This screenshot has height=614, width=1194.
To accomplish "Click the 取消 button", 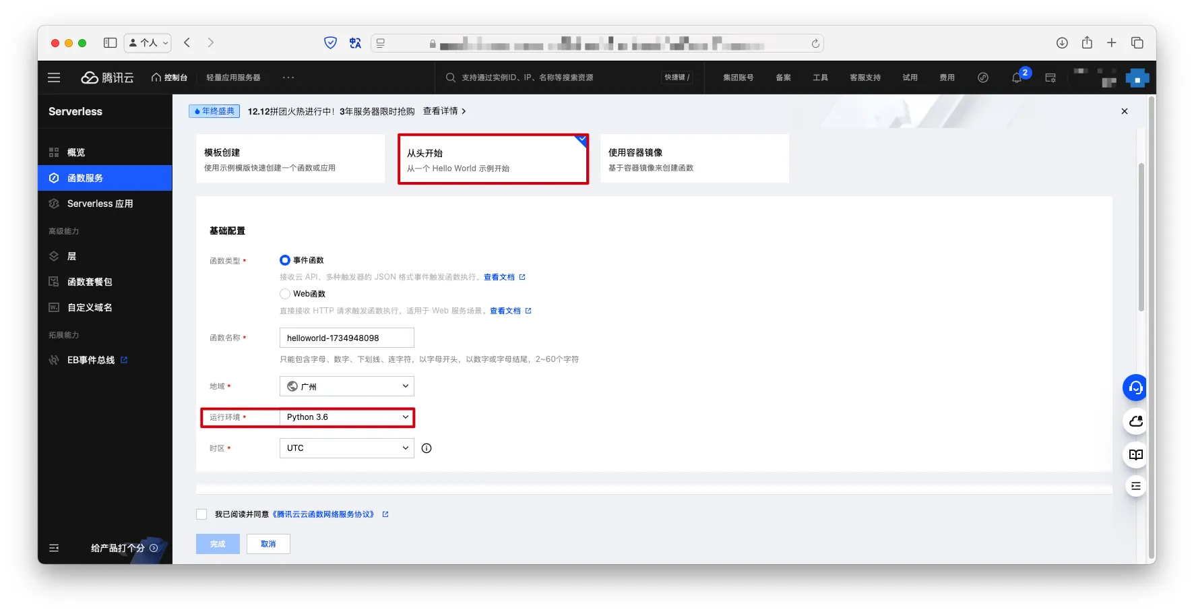I will coord(268,544).
